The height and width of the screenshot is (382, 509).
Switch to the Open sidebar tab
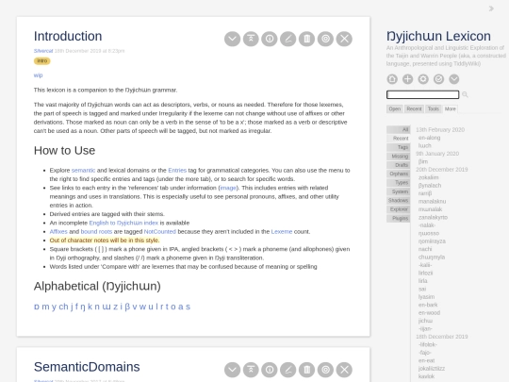coord(395,108)
